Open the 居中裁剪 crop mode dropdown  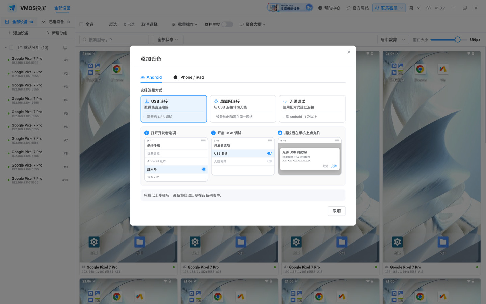click(x=393, y=40)
